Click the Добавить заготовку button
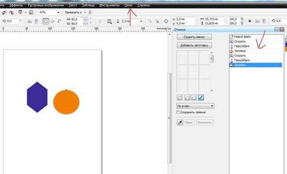The width and height of the screenshot is (287, 174). (x=194, y=45)
